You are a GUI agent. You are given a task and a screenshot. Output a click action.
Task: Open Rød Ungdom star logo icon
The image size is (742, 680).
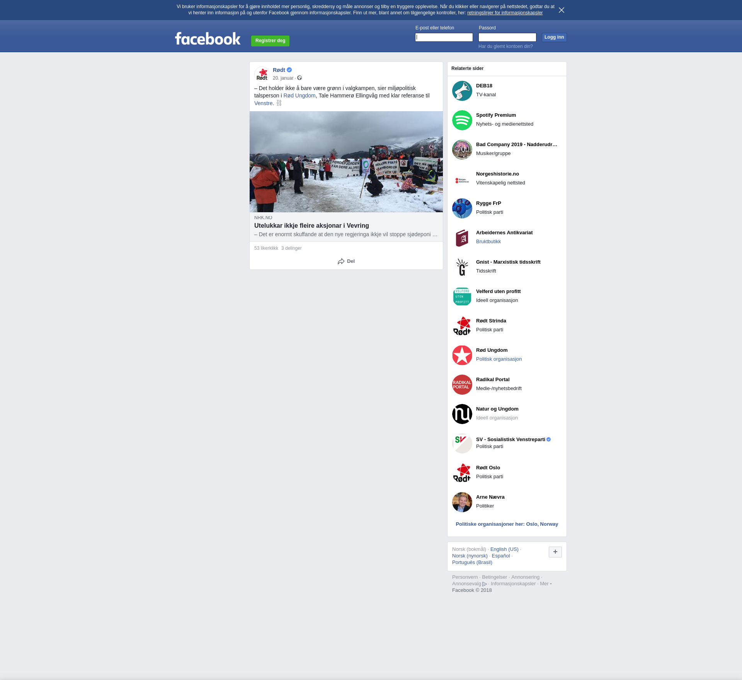(x=462, y=355)
